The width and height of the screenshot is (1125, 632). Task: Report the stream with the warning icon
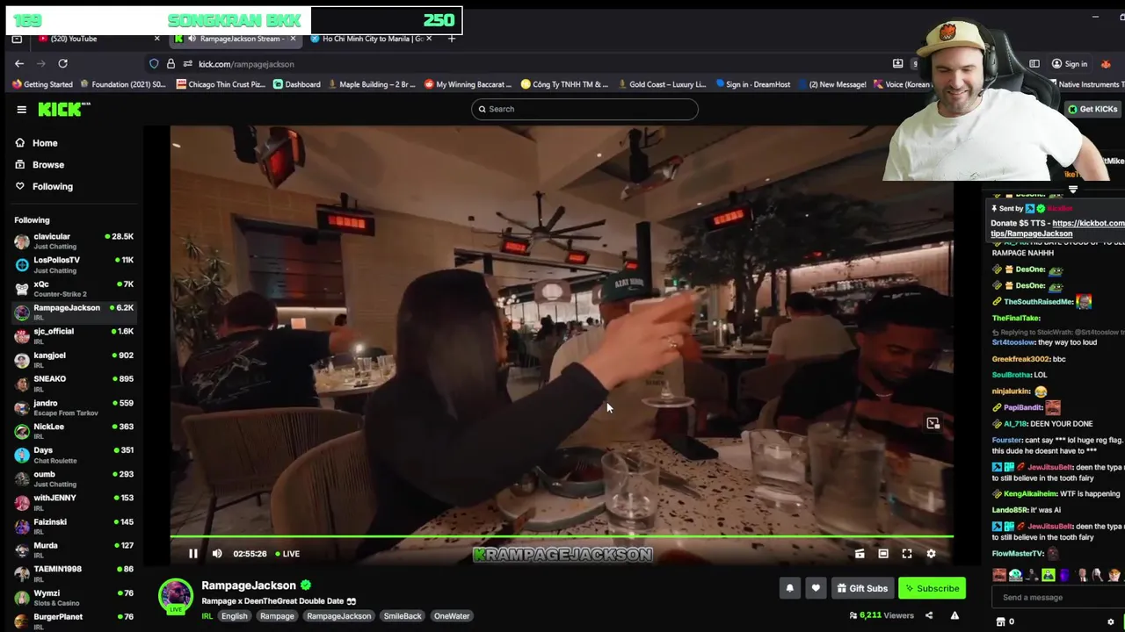coord(954,615)
